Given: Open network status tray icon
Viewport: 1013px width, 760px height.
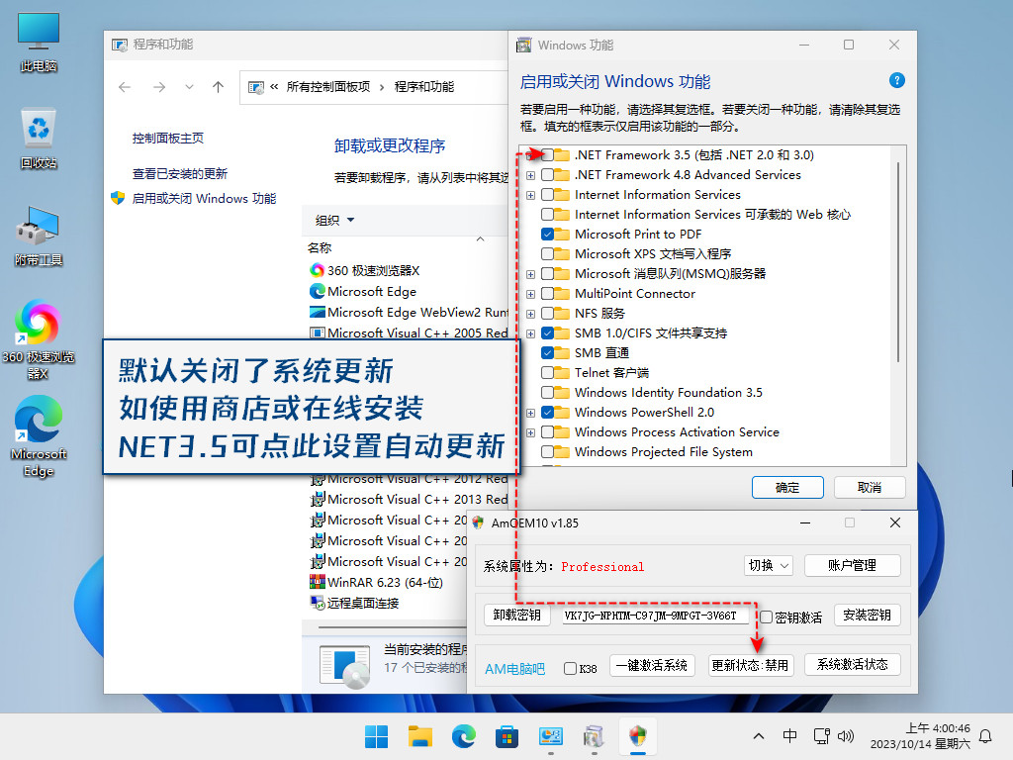Looking at the screenshot, I should (822, 736).
